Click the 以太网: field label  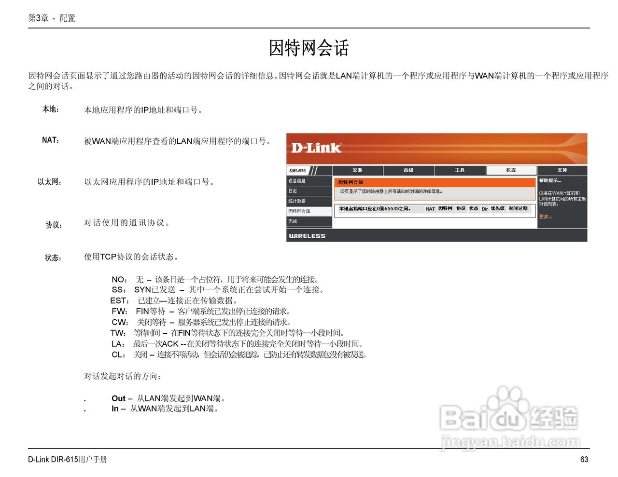click(50, 182)
